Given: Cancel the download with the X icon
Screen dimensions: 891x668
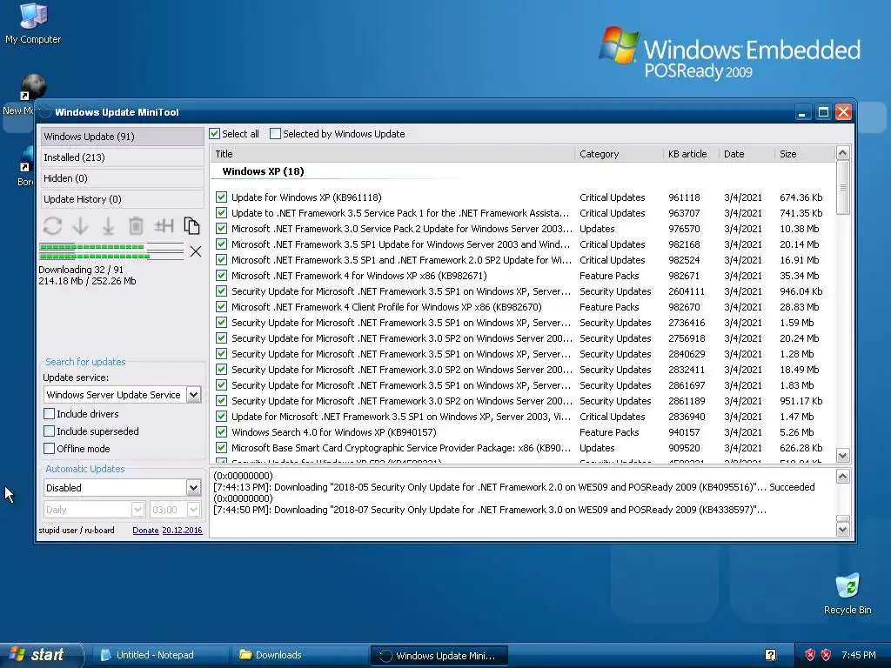Looking at the screenshot, I should pos(196,251).
